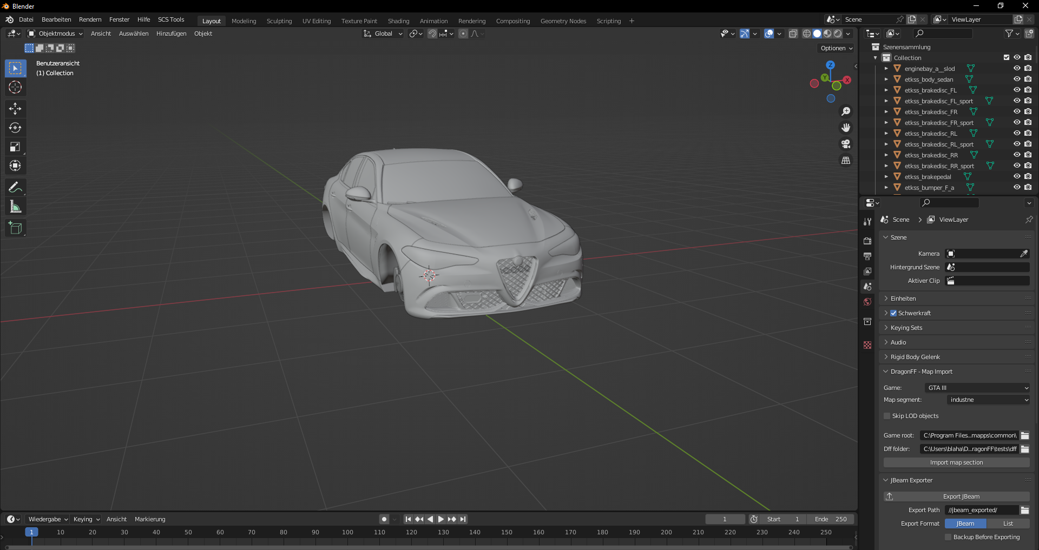1039x550 pixels.
Task: Click the zoom magnifier viewport gizmo
Action: tap(846, 111)
